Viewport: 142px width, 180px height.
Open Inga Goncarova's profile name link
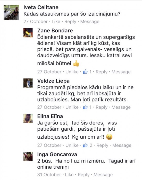click(57, 154)
